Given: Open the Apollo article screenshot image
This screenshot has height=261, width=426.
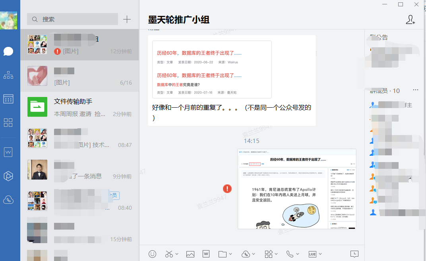Looking at the screenshot, I should (297, 189).
